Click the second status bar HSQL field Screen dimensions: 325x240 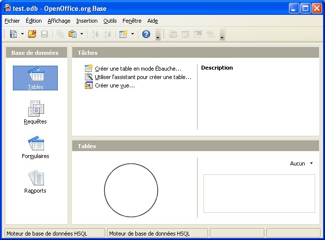click(x=158, y=234)
